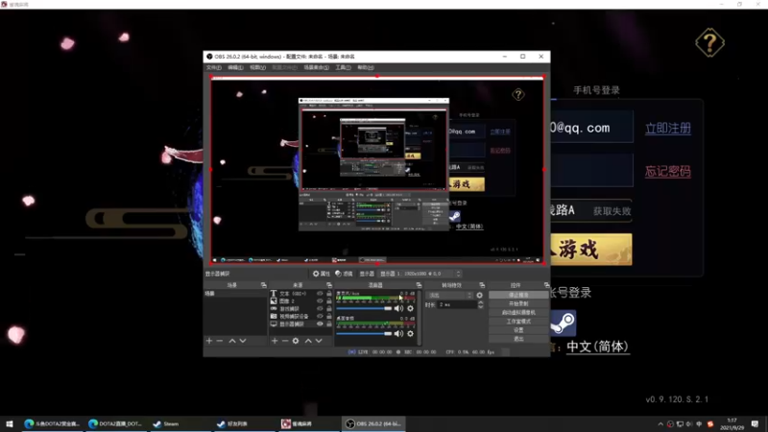Move selected source down in list
768x432 pixels.
point(319,341)
